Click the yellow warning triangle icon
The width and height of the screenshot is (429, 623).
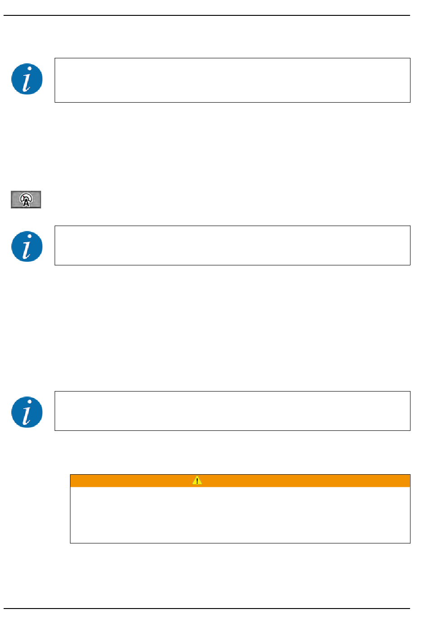coord(197,480)
